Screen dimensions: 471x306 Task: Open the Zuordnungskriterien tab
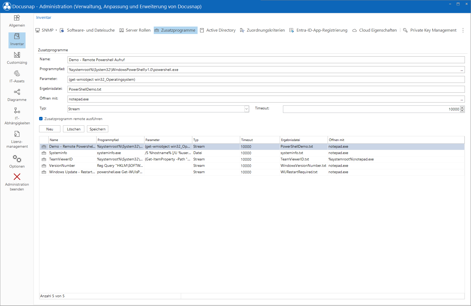(262, 30)
